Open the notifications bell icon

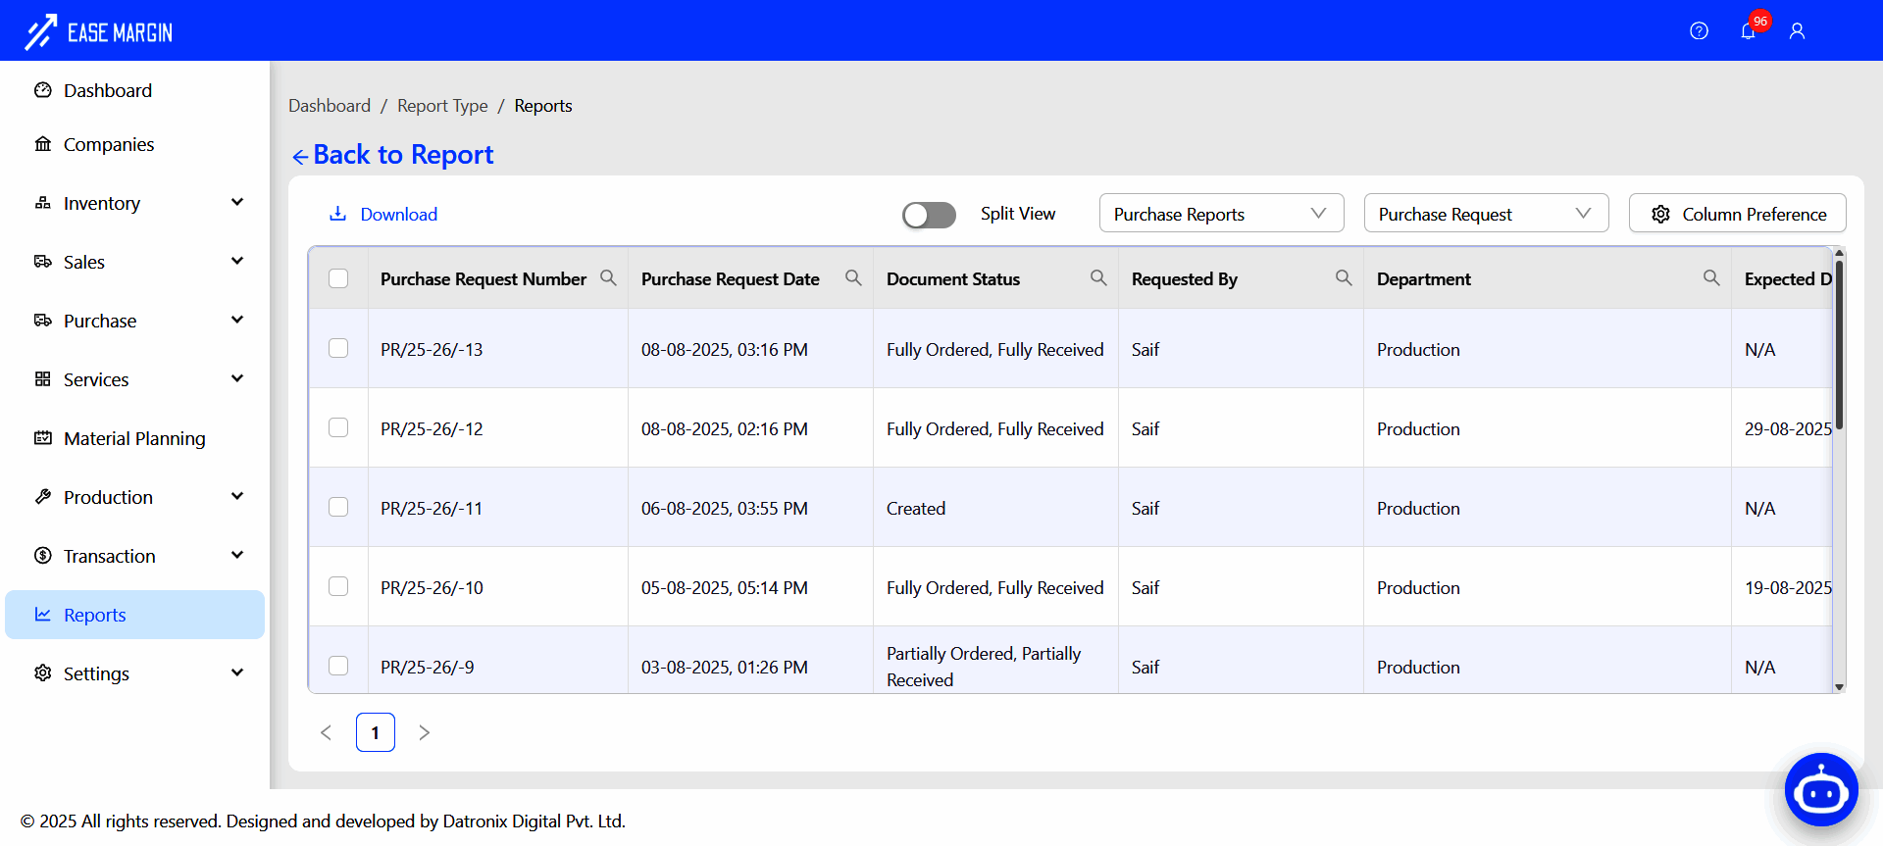coord(1748,31)
